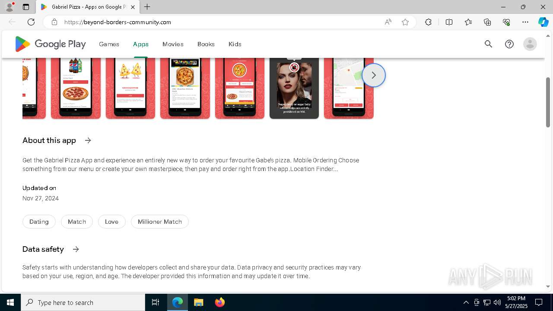The height and width of the screenshot is (311, 553).
Task: Open the Books tab
Action: click(206, 44)
